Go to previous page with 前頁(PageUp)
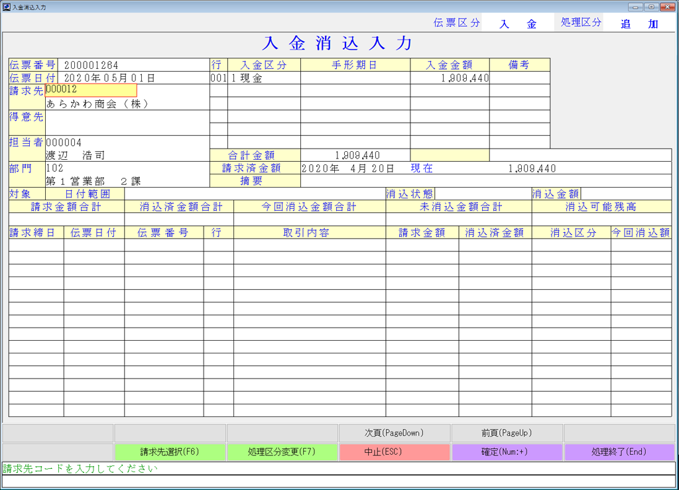This screenshot has height=490, width=679. (507, 433)
